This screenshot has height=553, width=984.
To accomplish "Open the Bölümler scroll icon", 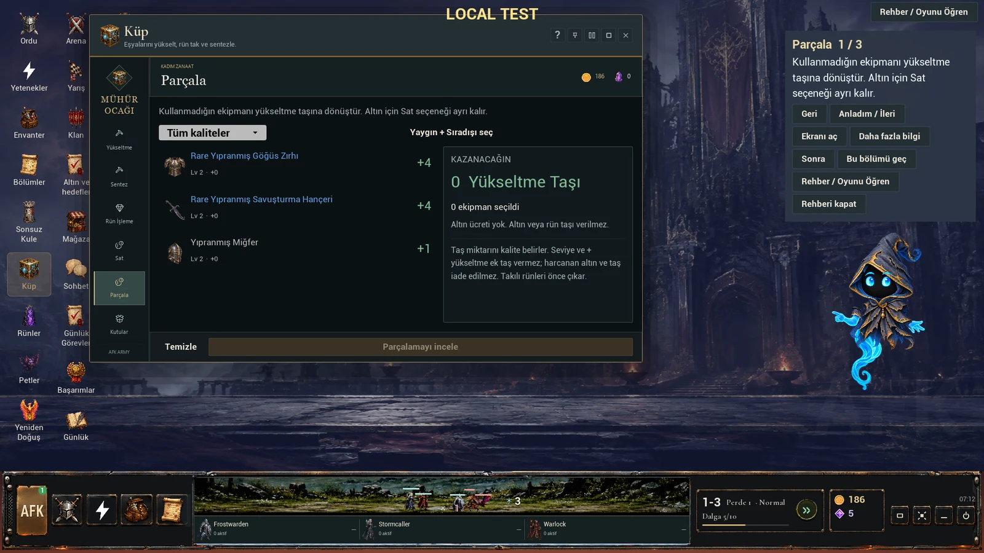I will [29, 170].
